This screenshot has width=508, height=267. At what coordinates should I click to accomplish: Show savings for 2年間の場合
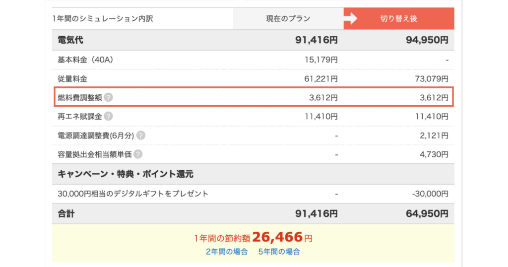click(x=227, y=252)
